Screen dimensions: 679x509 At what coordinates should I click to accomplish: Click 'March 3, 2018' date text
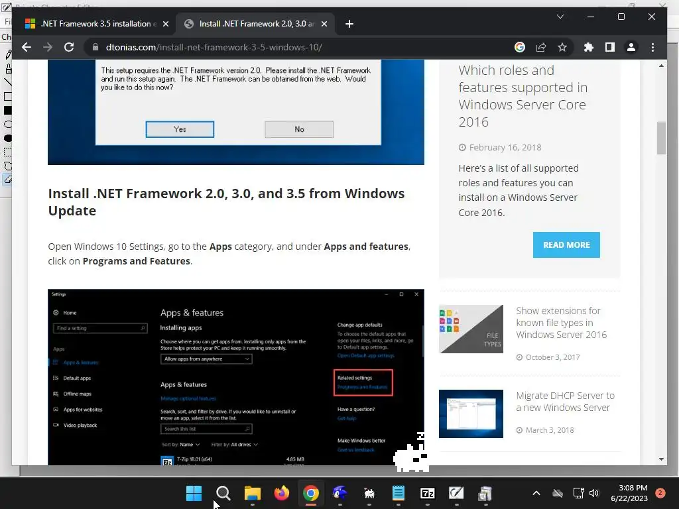[x=550, y=429]
